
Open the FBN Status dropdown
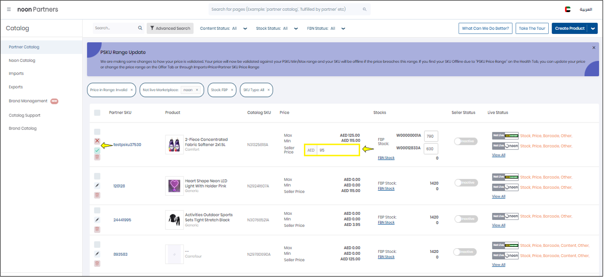343,28
